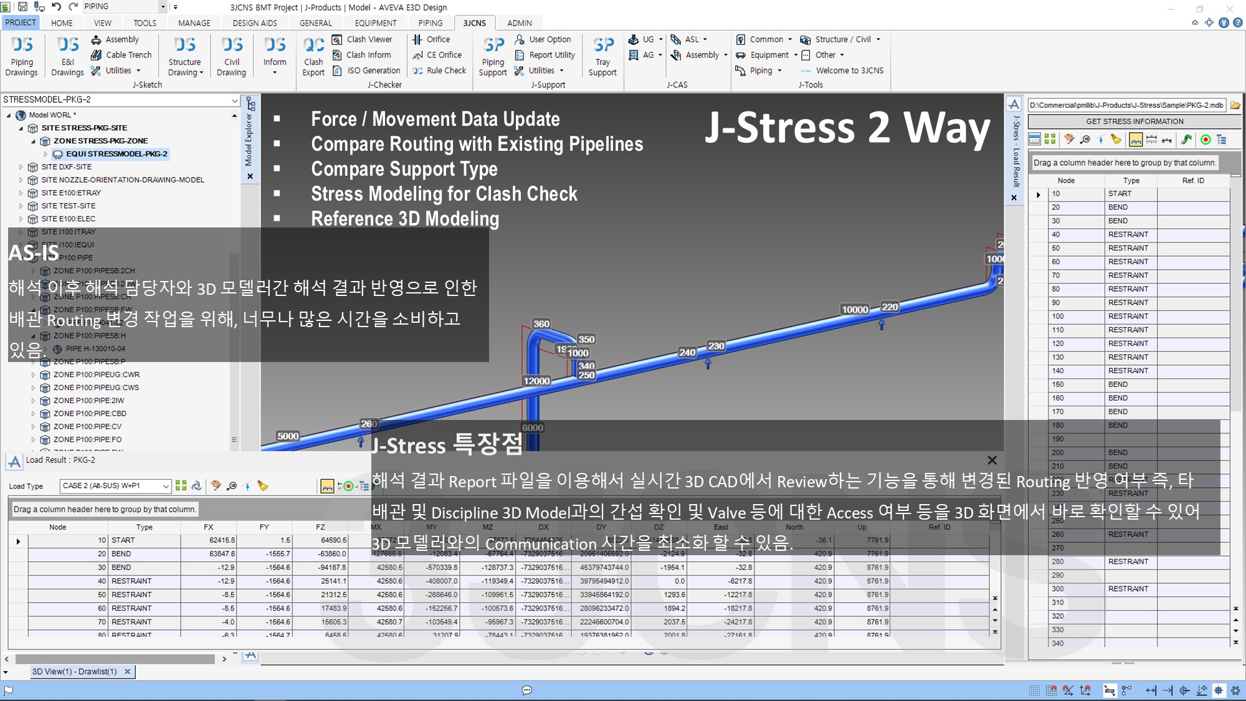Click green expand-grid icon in J-Stress panel

[x=1050, y=140]
